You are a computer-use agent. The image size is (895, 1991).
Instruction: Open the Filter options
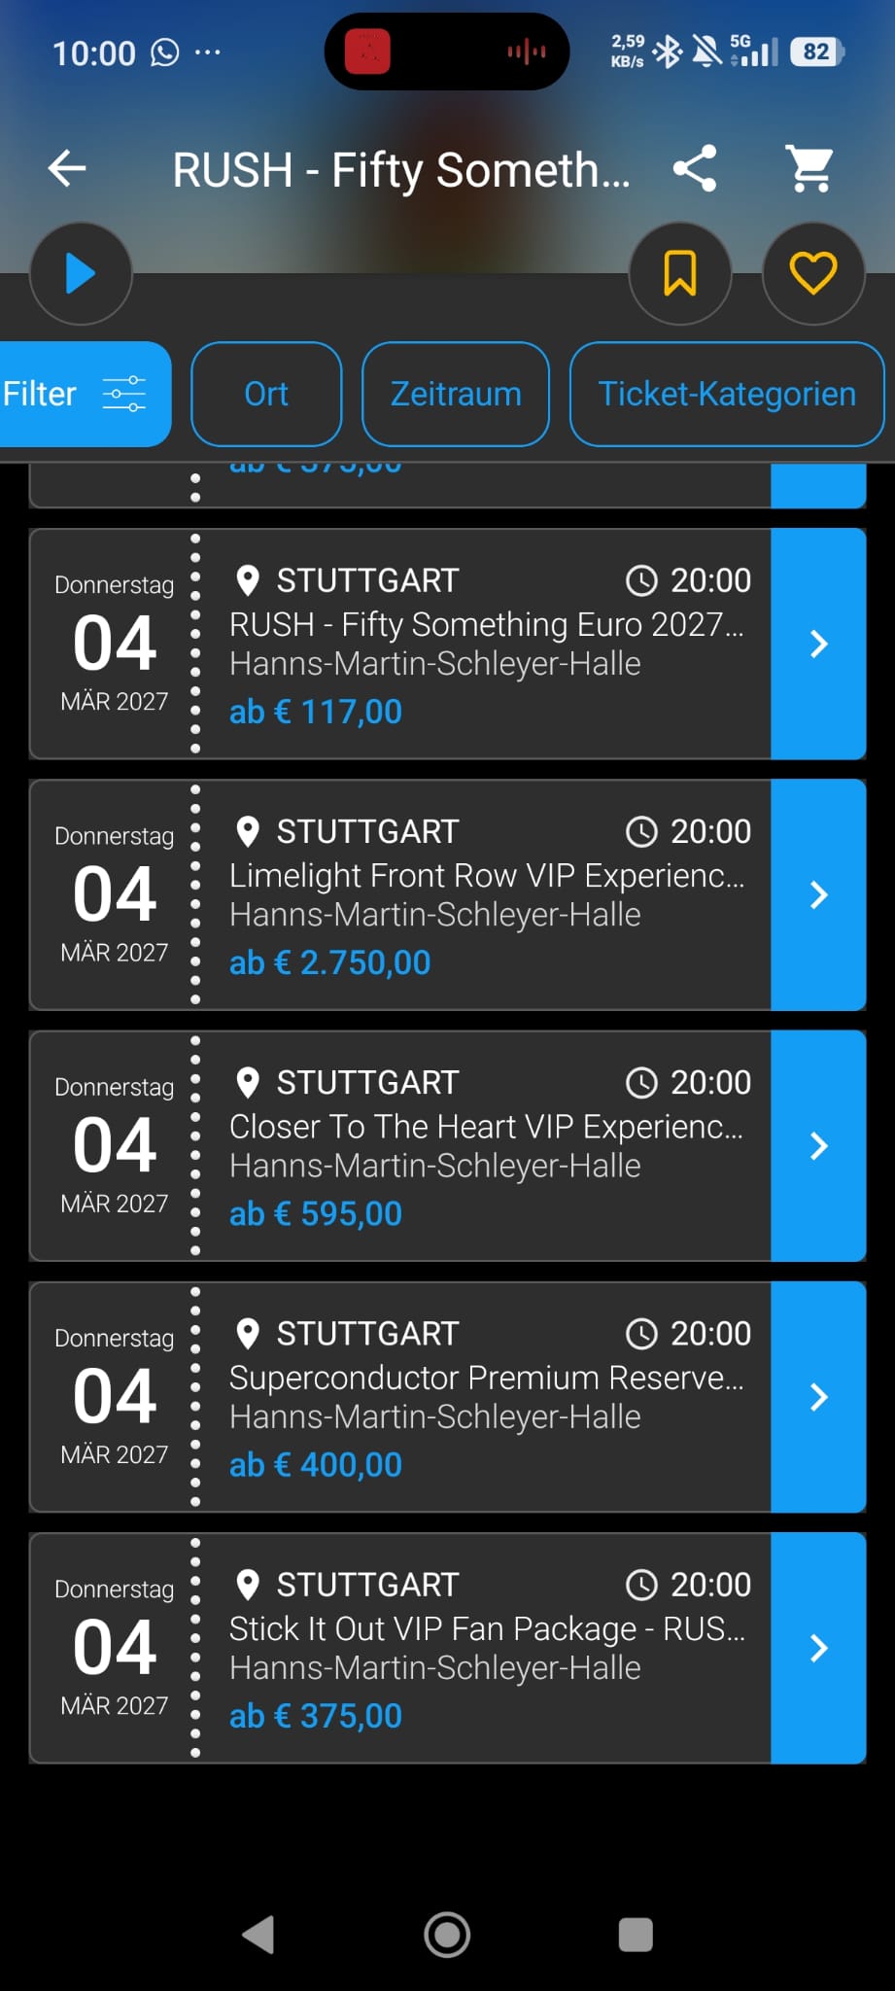coord(76,394)
